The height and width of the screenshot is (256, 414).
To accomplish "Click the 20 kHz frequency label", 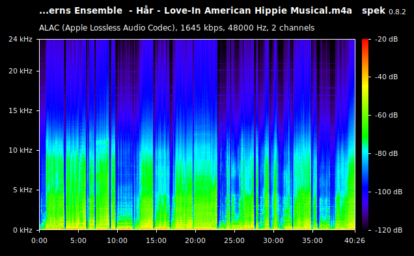I will click(x=20, y=71).
